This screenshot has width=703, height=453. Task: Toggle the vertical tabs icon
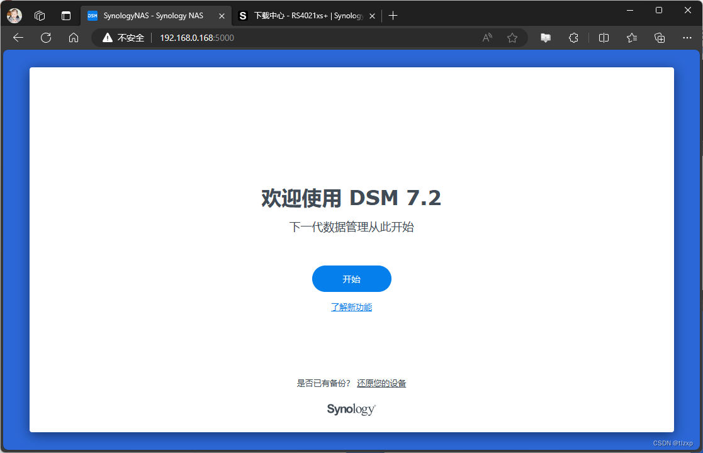click(66, 16)
